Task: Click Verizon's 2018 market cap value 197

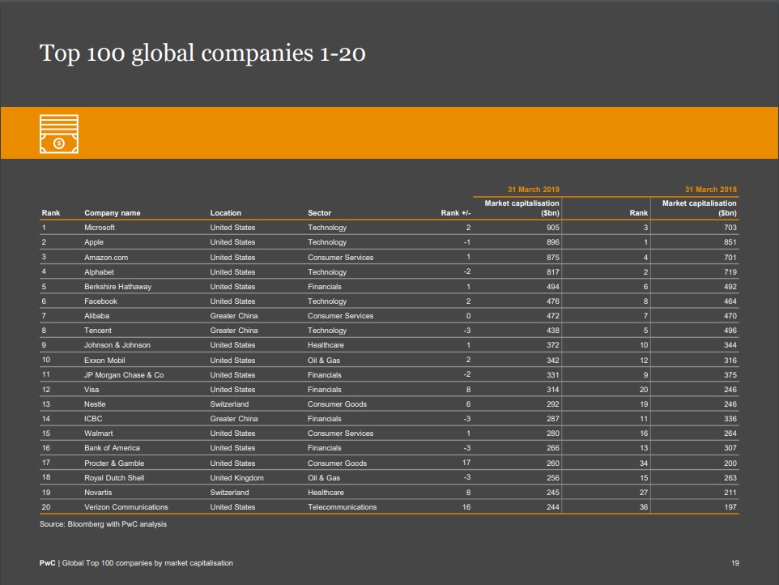Action: (x=730, y=507)
